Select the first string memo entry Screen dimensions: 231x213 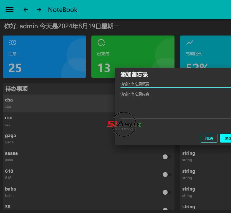tap(205, 156)
